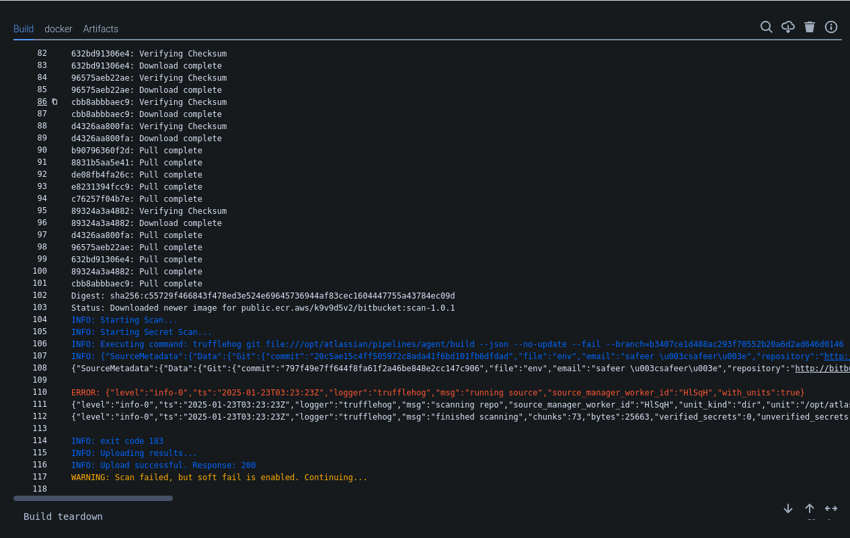Switch to the docker tab

point(59,29)
